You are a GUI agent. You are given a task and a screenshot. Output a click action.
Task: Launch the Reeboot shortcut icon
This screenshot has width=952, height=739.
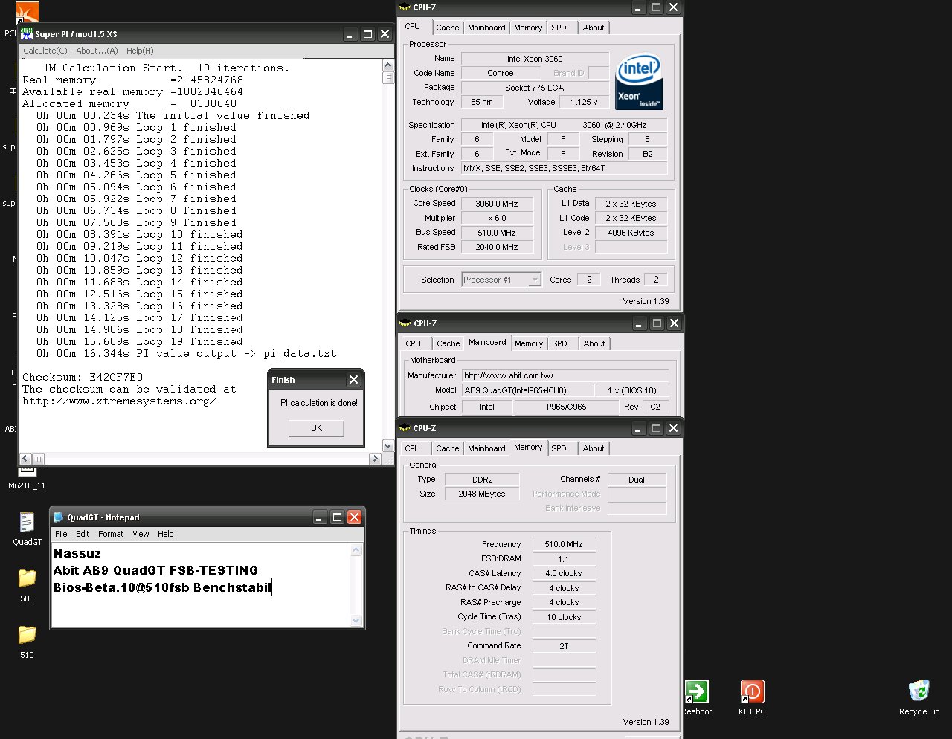coord(697,691)
